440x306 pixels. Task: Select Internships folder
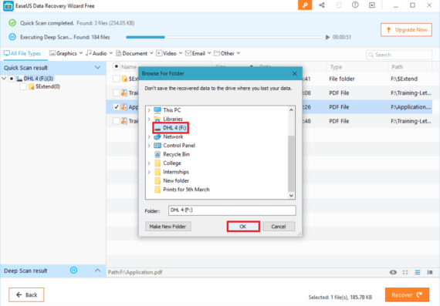click(x=176, y=172)
